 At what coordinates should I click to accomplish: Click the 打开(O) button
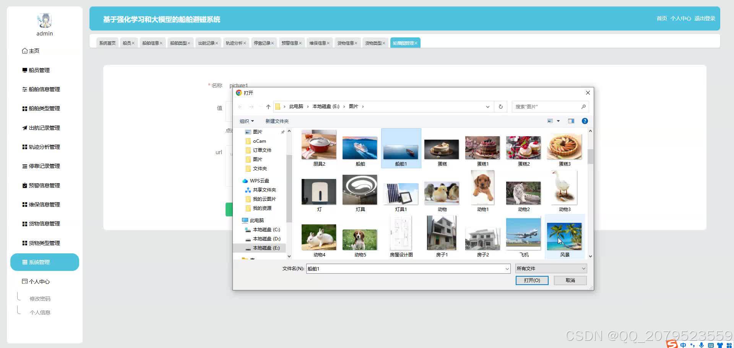532,280
